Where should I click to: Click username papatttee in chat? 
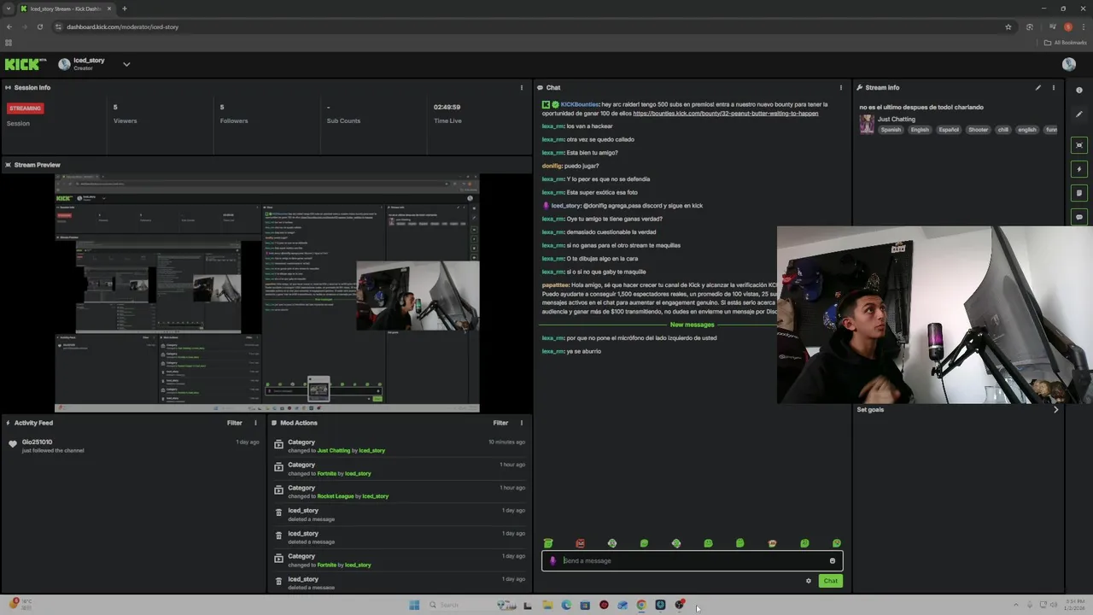click(x=555, y=285)
